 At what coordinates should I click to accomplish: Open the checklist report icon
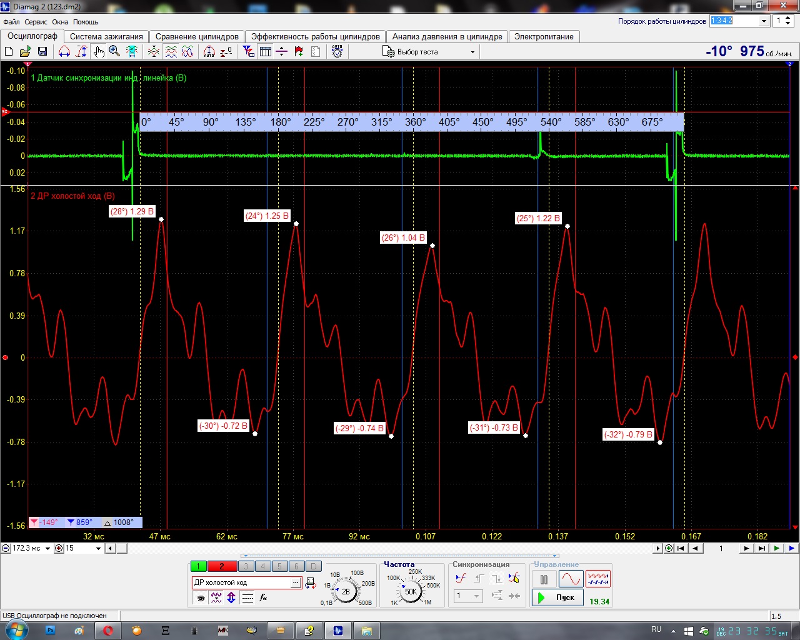pyautogui.click(x=316, y=52)
